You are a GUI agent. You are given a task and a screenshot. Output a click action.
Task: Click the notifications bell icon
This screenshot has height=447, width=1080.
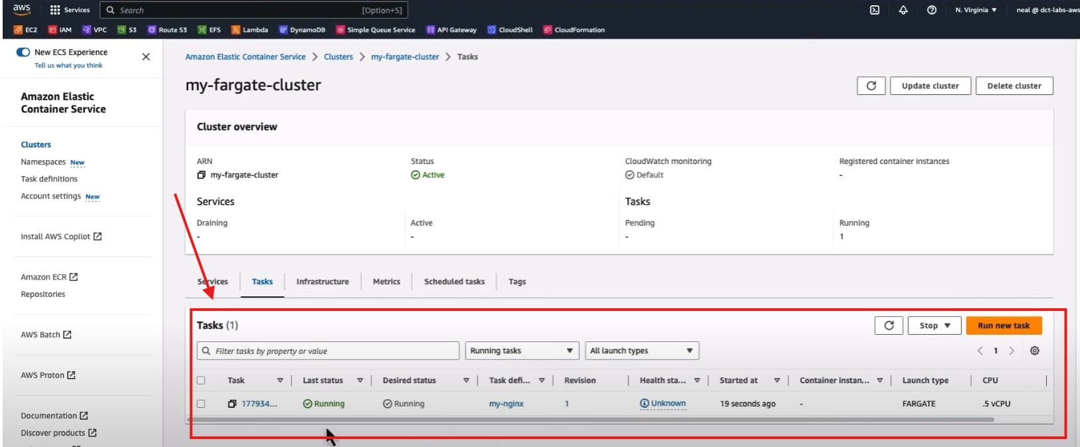(903, 10)
